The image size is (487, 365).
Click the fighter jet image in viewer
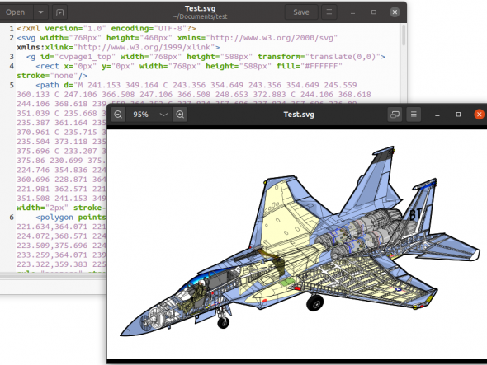click(300, 241)
